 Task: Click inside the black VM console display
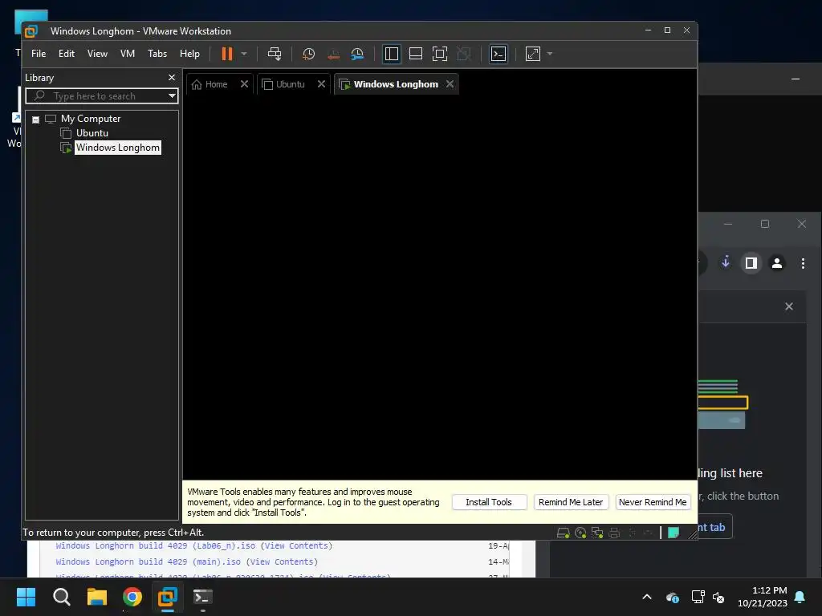coord(439,287)
